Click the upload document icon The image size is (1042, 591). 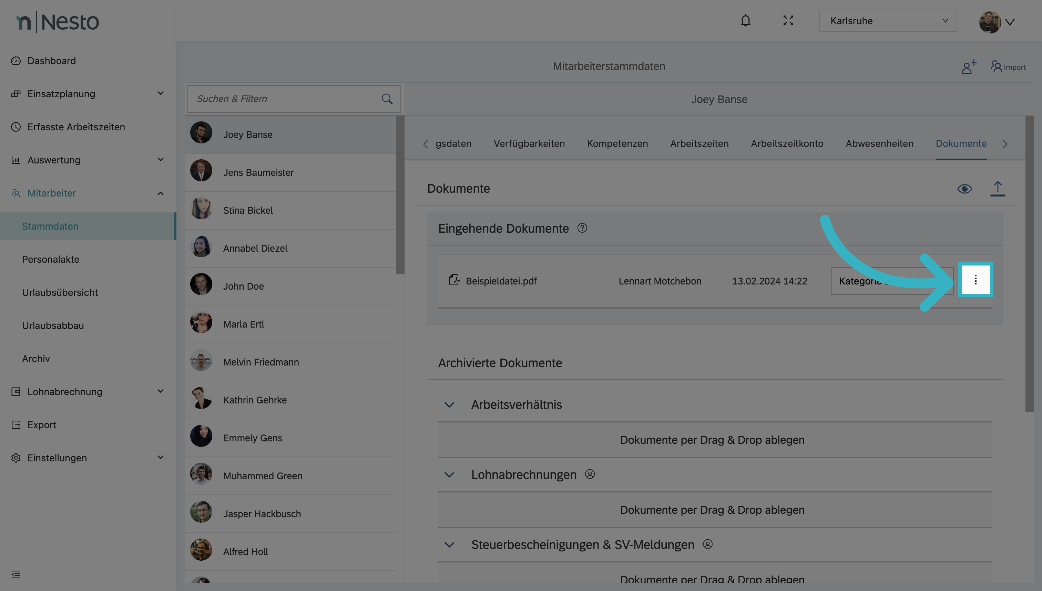[x=998, y=189]
